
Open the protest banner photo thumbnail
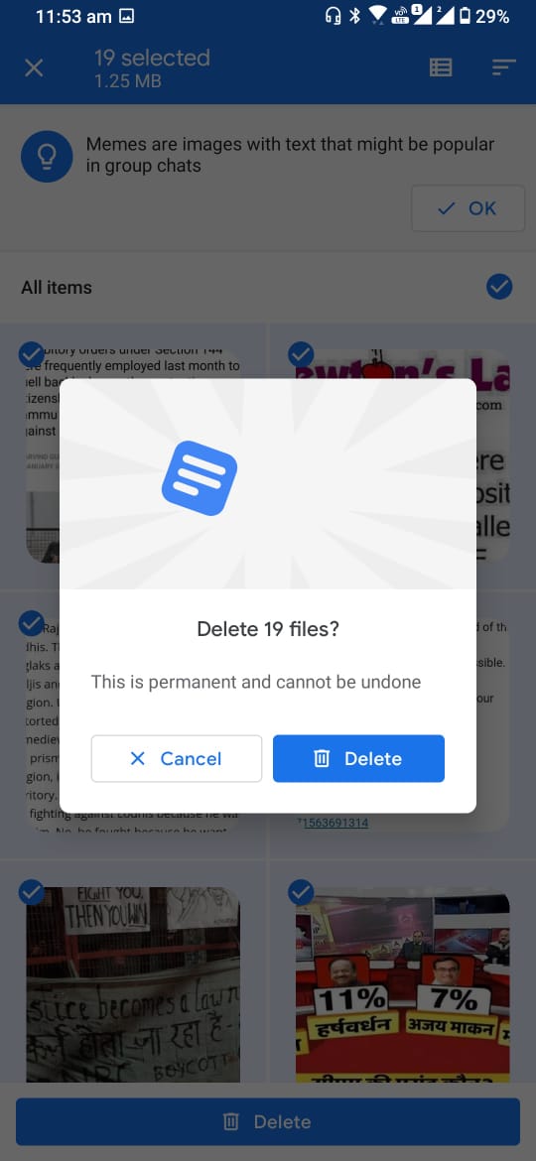pos(133,984)
